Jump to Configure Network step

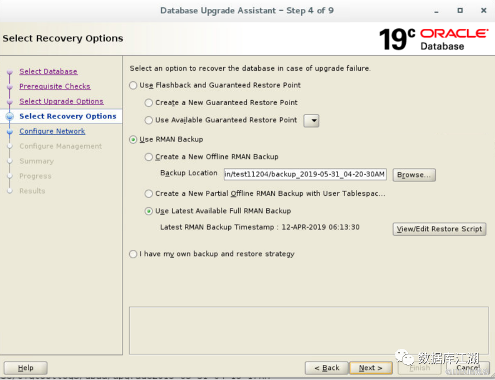coord(52,131)
